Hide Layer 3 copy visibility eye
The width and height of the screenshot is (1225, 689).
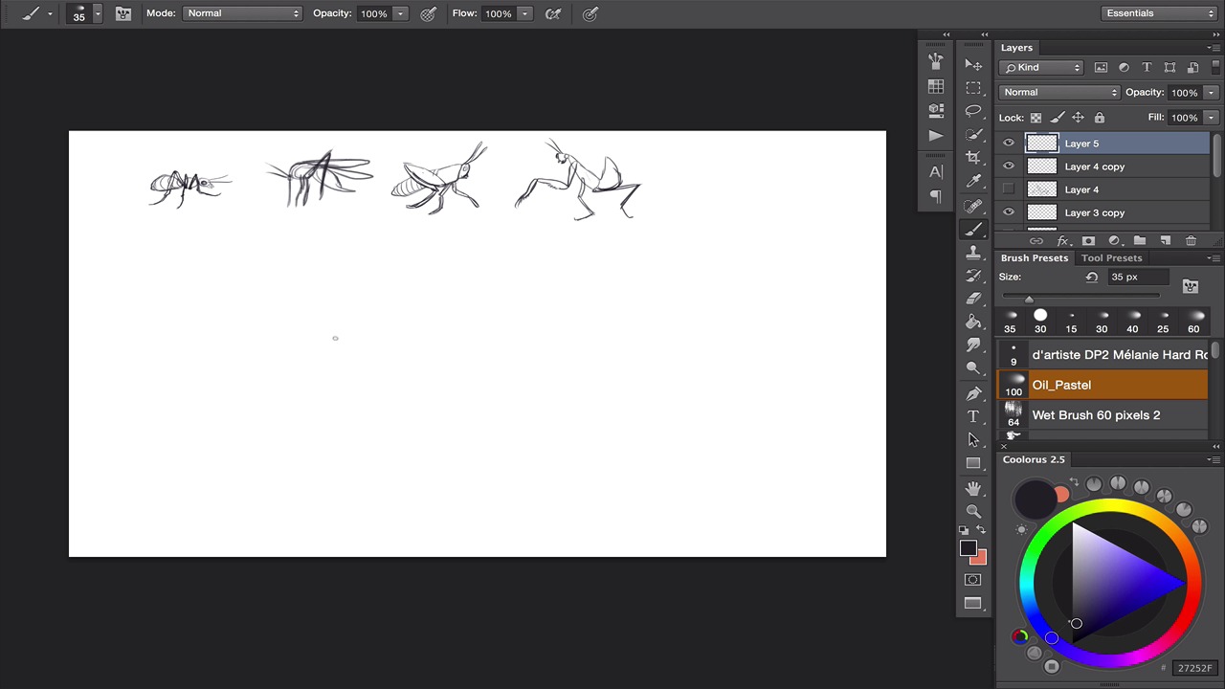point(1009,212)
